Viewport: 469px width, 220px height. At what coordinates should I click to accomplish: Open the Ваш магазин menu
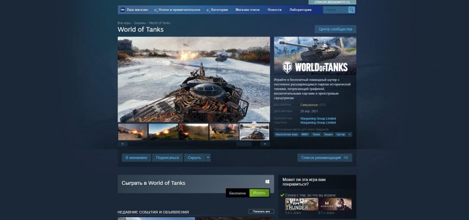pos(137,10)
